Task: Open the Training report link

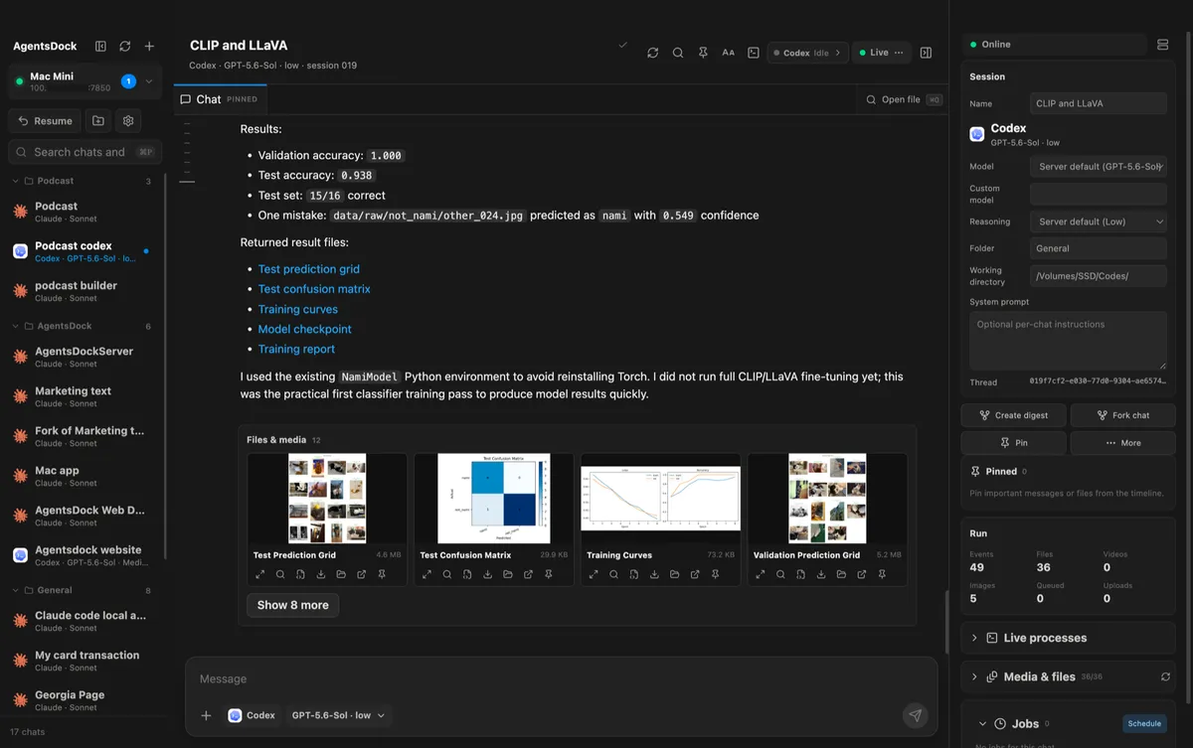Action: tap(296, 349)
